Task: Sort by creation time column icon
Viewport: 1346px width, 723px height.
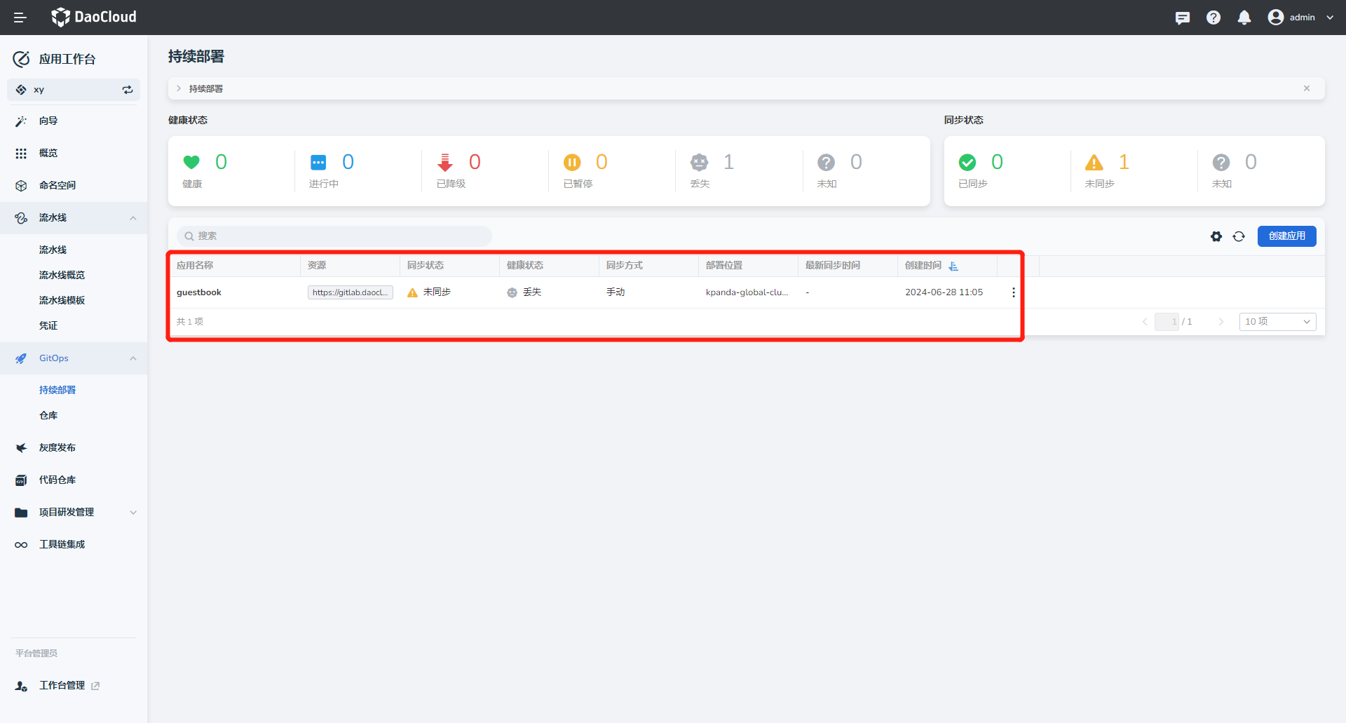Action: [x=953, y=266]
